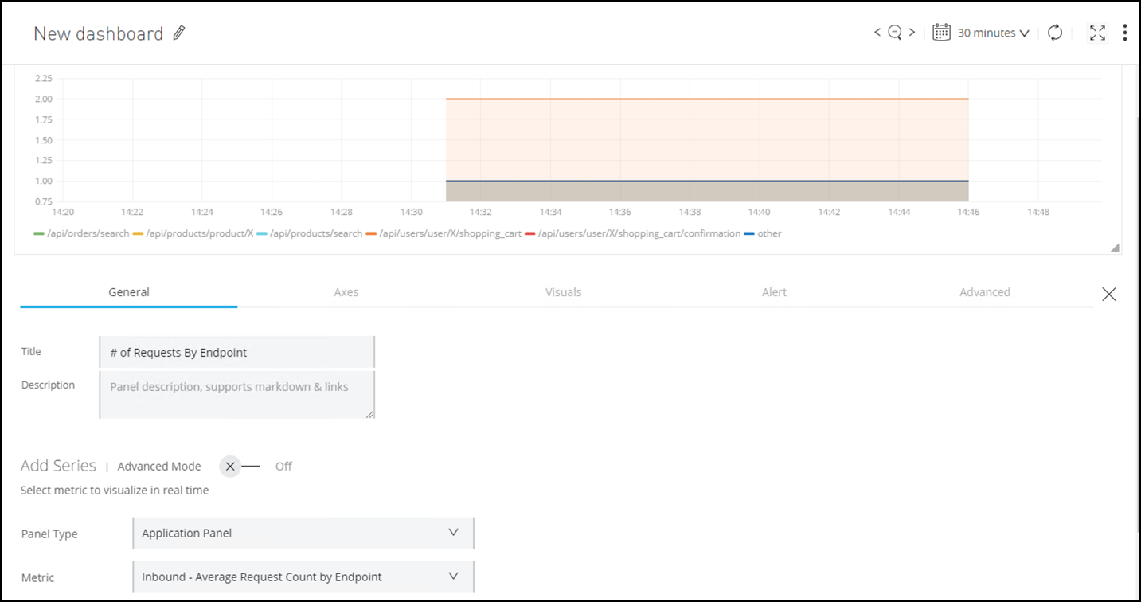Expand the 30 minutes time range dropdown
The width and height of the screenshot is (1141, 602).
click(993, 33)
